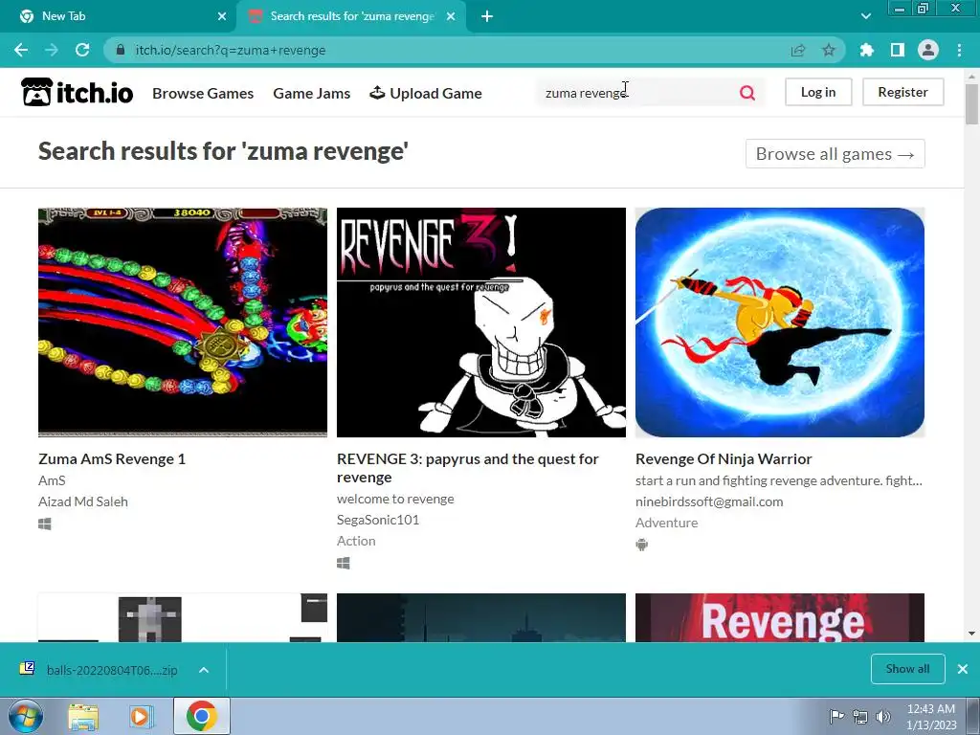Click Android icon under Ninja Warrior
Image resolution: width=980 pixels, height=735 pixels.
[642, 545]
